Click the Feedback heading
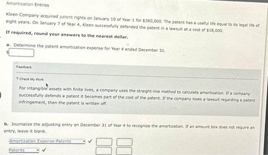Screen dimensions: 268x155 tap(24, 67)
